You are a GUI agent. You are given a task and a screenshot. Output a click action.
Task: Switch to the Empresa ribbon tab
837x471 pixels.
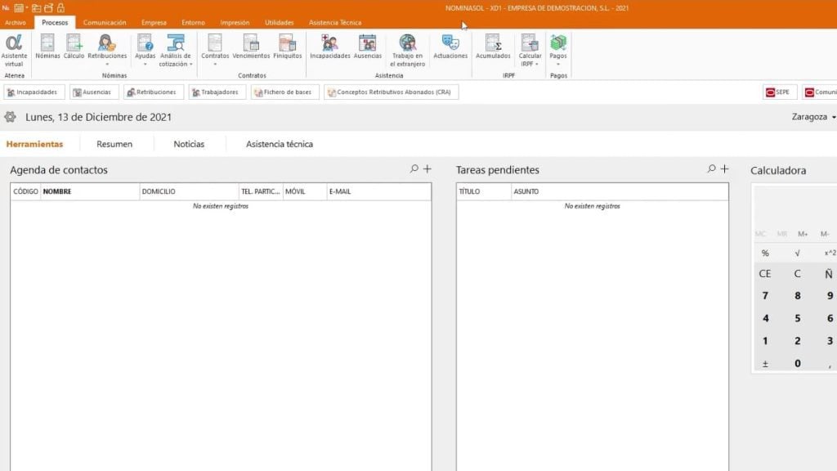(x=154, y=22)
